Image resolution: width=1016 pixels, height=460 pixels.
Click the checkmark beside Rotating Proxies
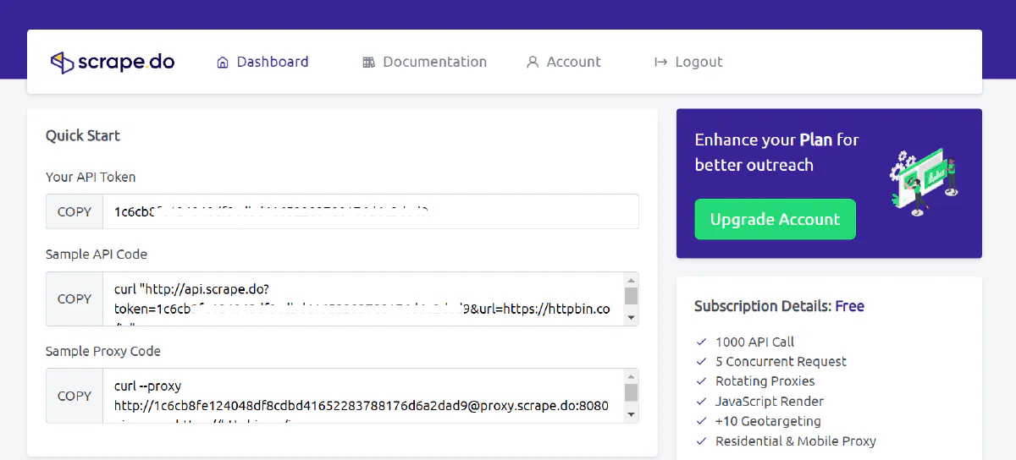pos(701,381)
